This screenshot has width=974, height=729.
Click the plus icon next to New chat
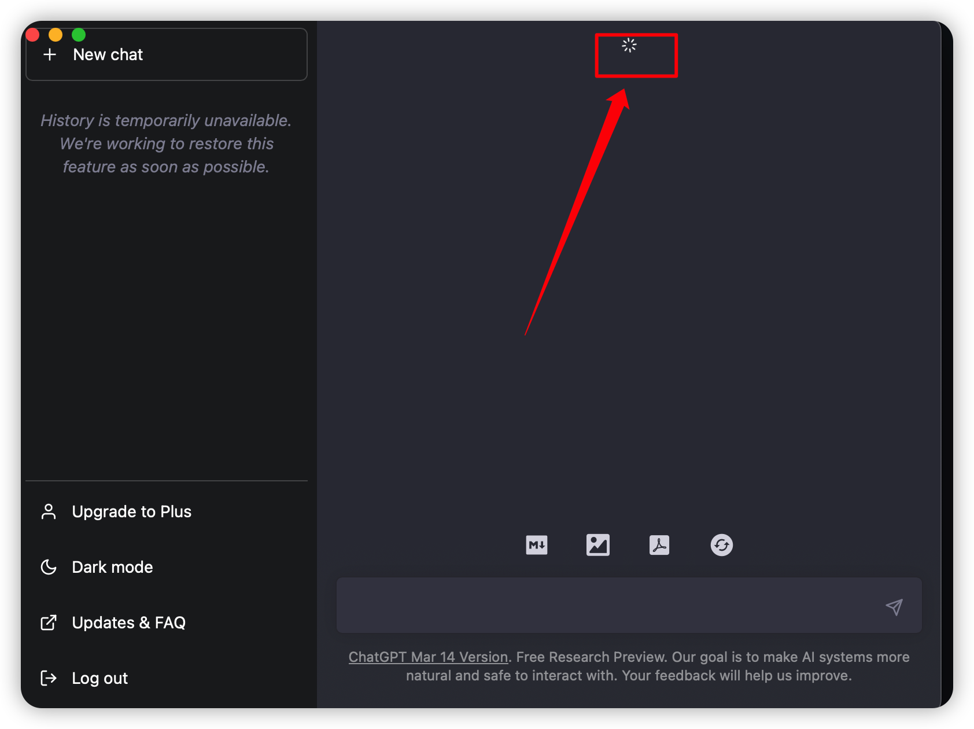click(50, 54)
